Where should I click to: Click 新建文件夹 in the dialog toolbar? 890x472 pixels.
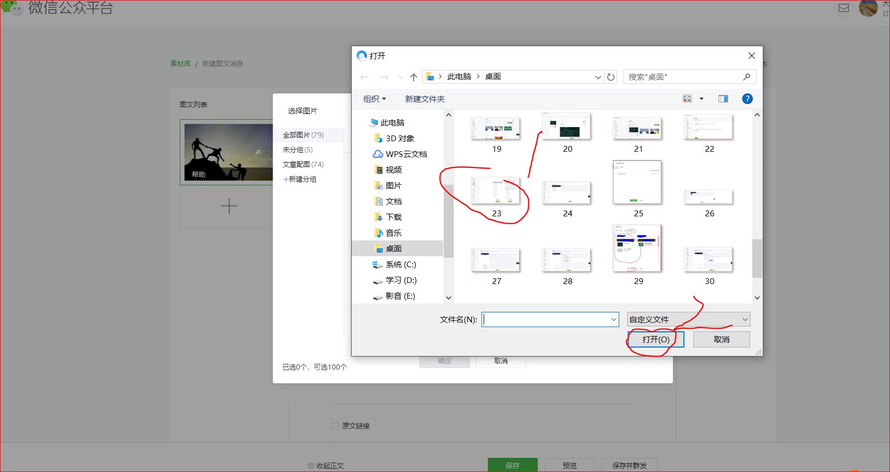[425, 99]
